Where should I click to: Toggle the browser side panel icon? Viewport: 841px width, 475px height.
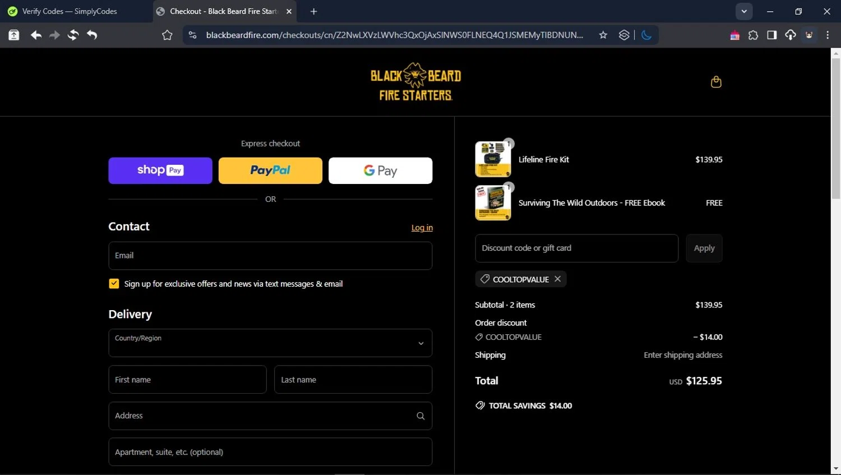(772, 35)
